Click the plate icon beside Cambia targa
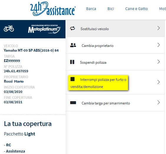The width and height of the screenshot is (166, 154). click(x=73, y=103)
